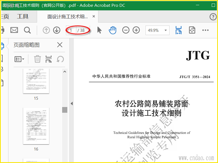Click the English title Technical Guidelines text
Screen dimensions: 218x163
pos(152,135)
